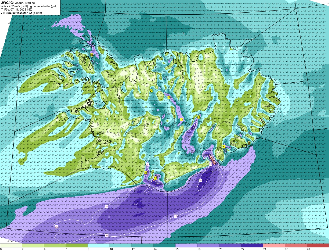The image size is (329, 251).
Task: Click the 6–8 m/s olive green legend swatch
Action: tap(77, 246)
